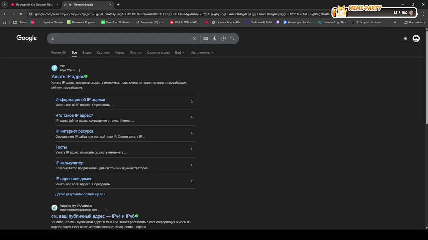Open the Google apps grid icon
The image size is (428, 240).
point(405,38)
